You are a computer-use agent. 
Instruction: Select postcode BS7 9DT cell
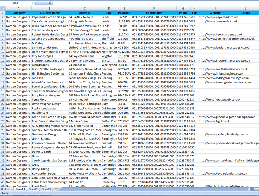pyautogui.click(x=124, y=61)
